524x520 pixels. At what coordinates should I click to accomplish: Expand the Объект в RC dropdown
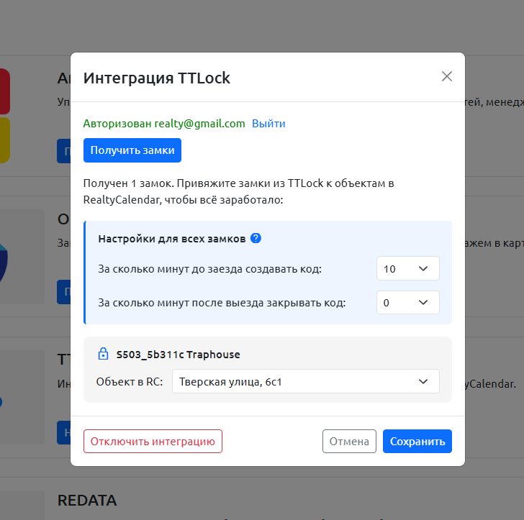(x=305, y=381)
